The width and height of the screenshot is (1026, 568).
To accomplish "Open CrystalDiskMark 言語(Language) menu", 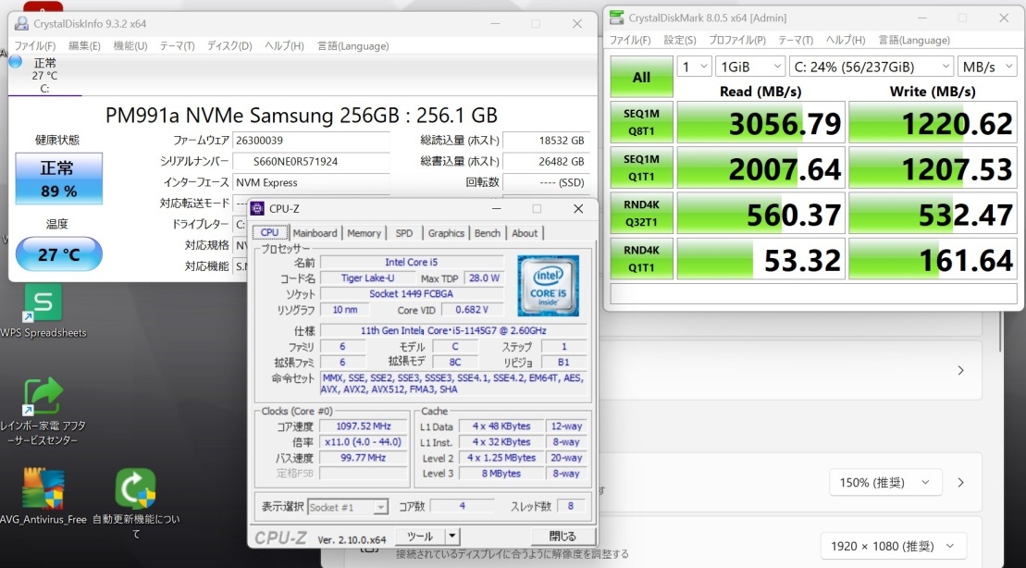I will pos(914,40).
